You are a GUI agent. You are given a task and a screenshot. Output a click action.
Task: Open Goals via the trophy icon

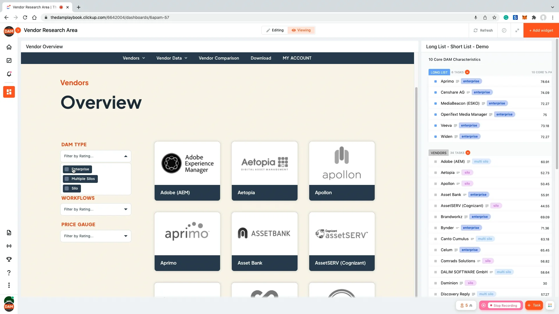(9, 259)
